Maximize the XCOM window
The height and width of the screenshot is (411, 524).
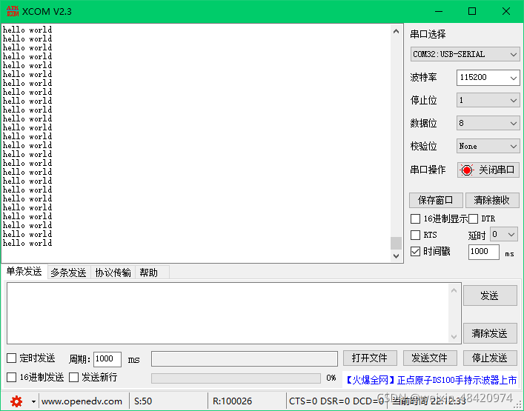tap(472, 11)
